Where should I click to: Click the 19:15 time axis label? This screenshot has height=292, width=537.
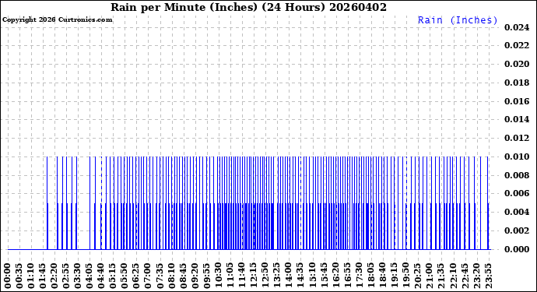coord(394,276)
